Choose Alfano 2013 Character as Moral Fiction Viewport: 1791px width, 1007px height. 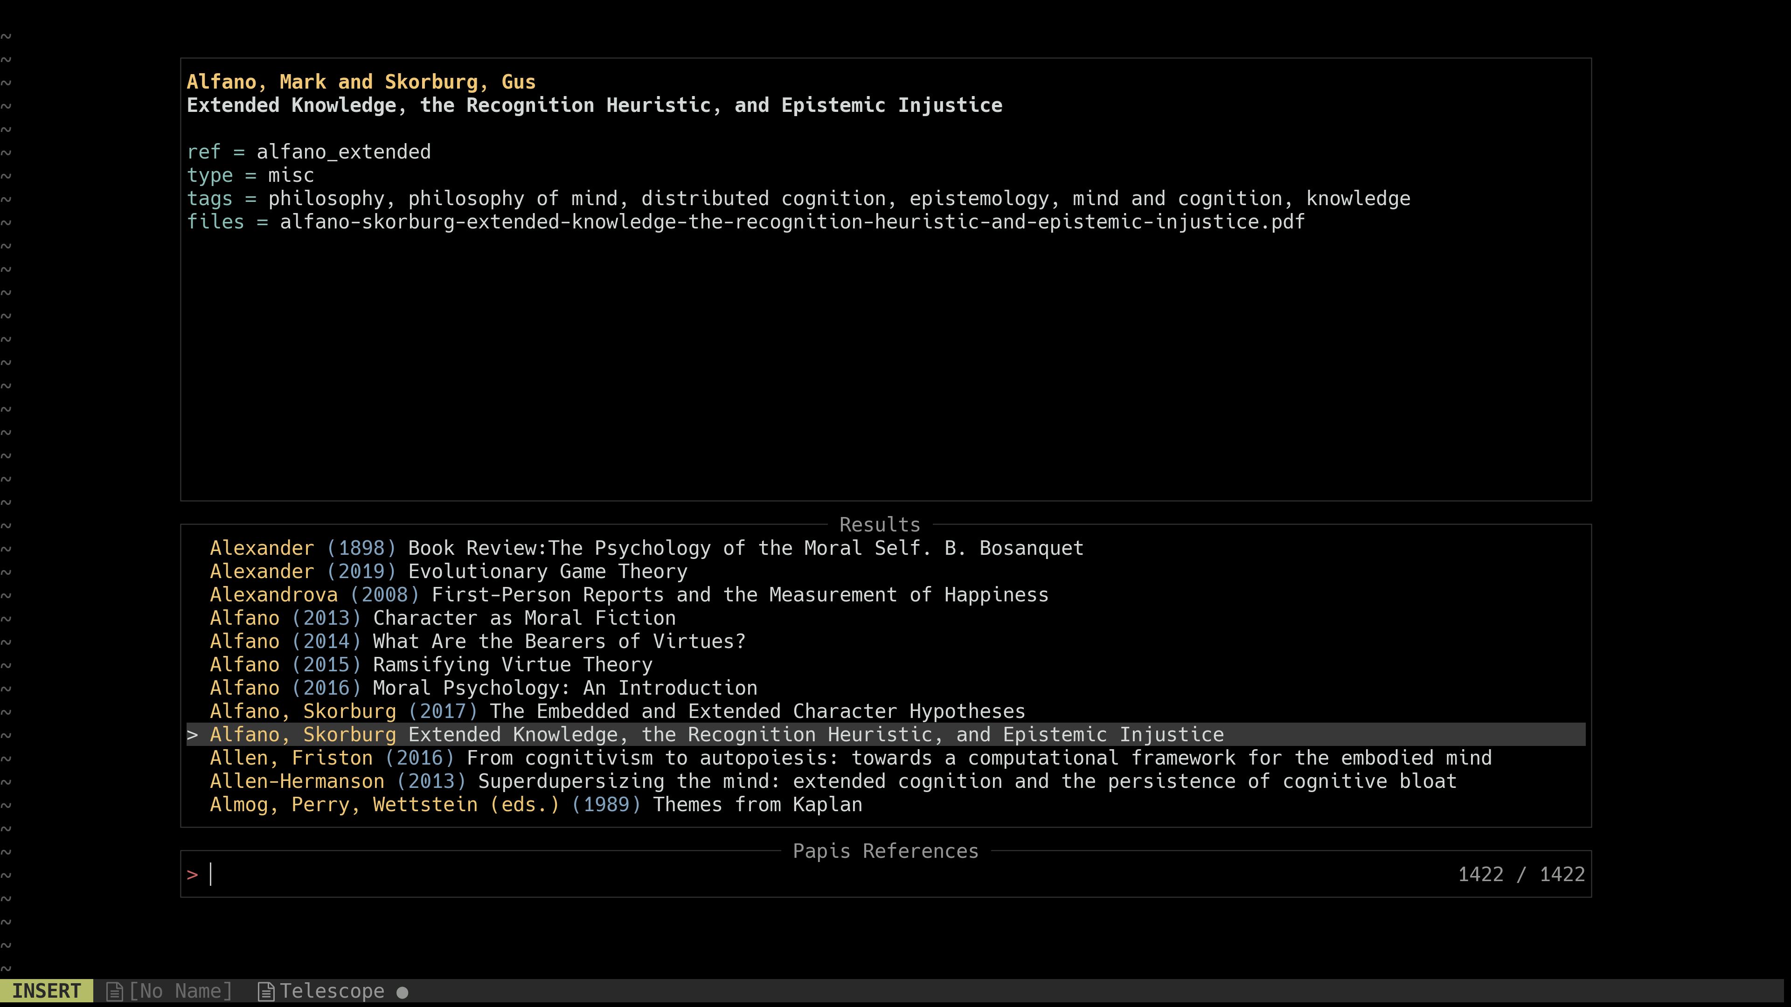click(x=442, y=619)
